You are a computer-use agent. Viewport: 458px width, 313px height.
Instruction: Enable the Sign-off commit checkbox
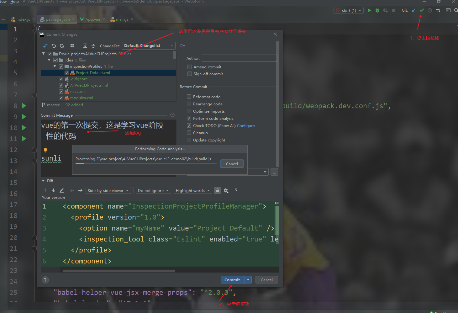coord(190,74)
